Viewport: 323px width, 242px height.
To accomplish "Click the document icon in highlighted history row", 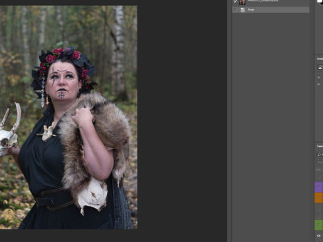I will pyautogui.click(x=243, y=10).
